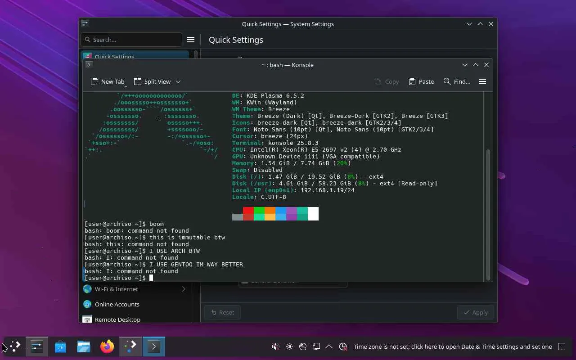Click the Konsole command prompt cursor line

coord(119,278)
